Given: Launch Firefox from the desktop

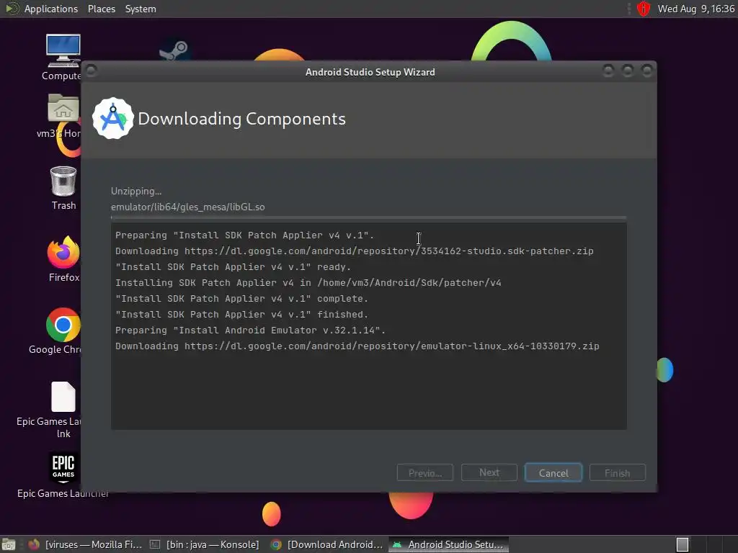Looking at the screenshot, I should 63,253.
